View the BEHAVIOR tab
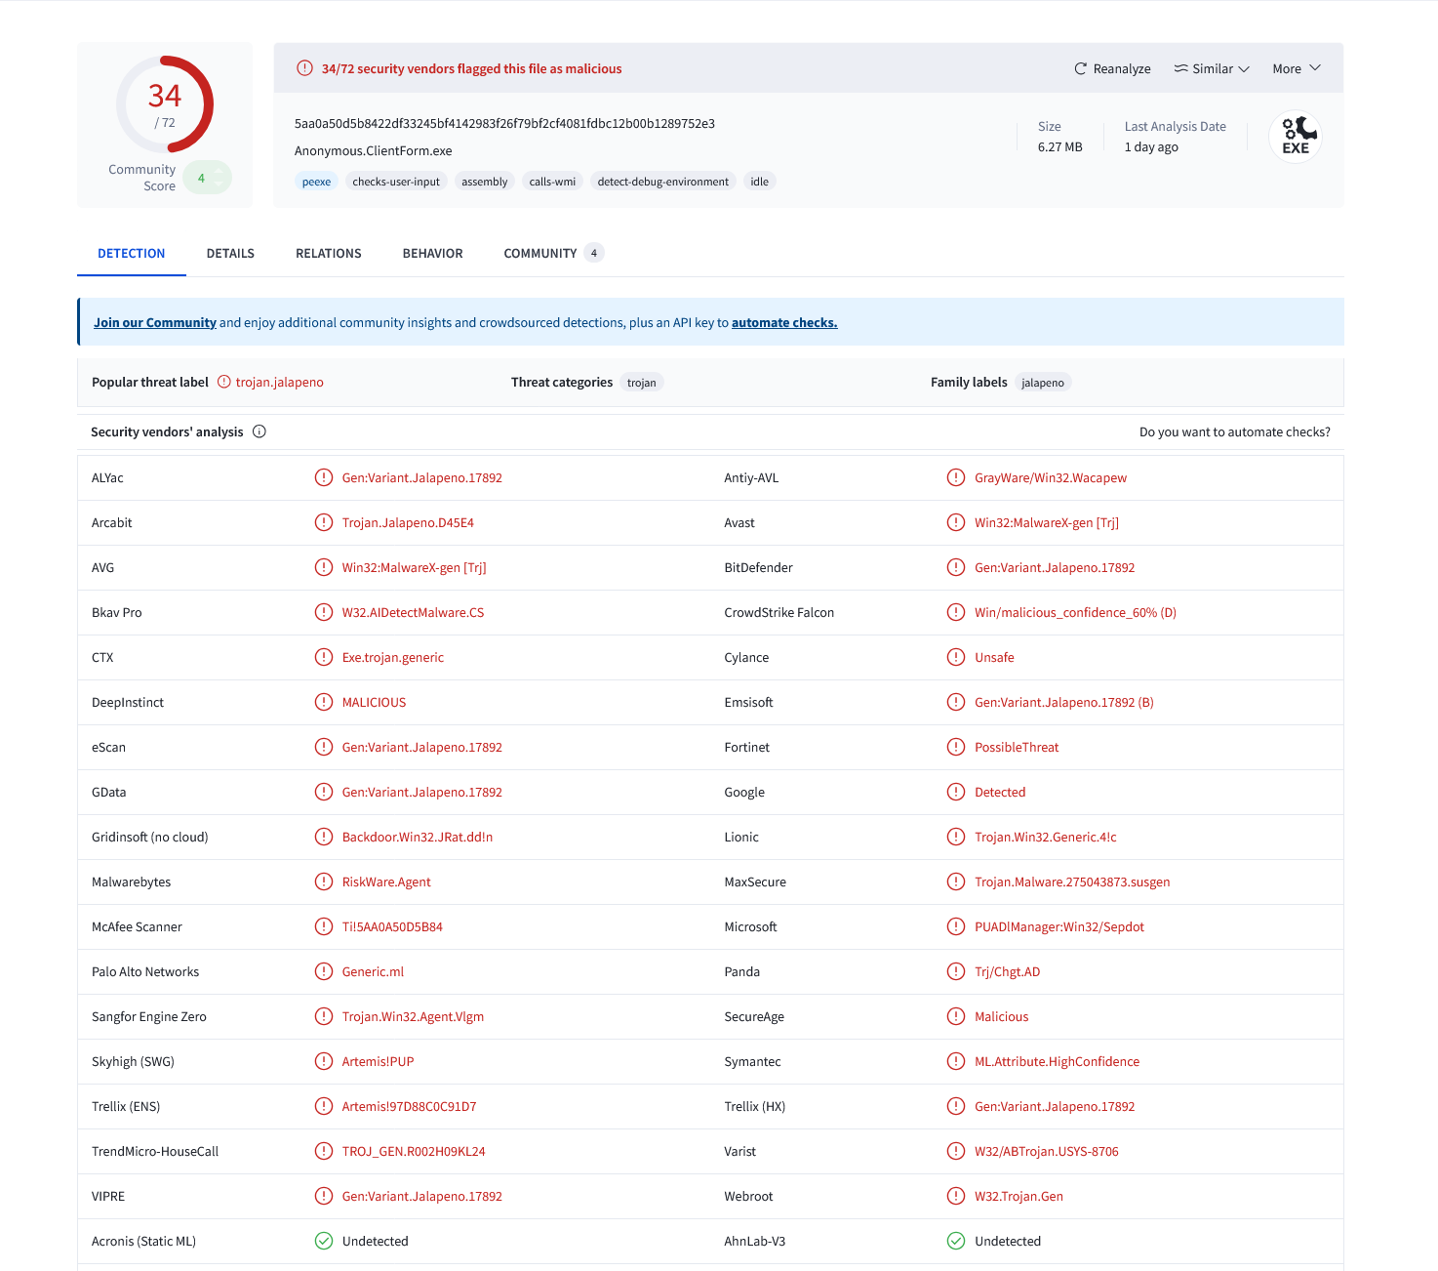Screen dimensions: 1438x1271 [x=433, y=253]
